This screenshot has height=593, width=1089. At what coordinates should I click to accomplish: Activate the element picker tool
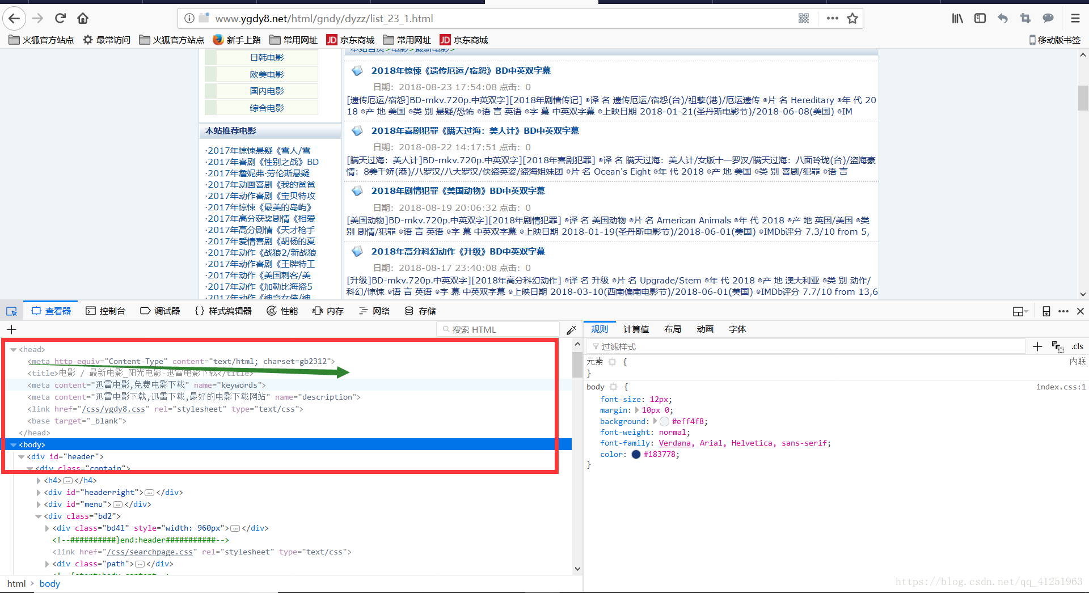[x=11, y=311]
